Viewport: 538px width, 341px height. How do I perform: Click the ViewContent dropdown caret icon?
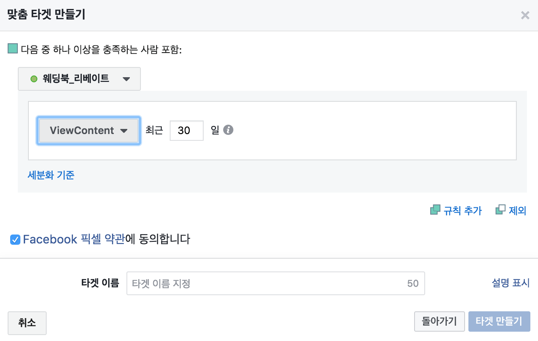(124, 131)
